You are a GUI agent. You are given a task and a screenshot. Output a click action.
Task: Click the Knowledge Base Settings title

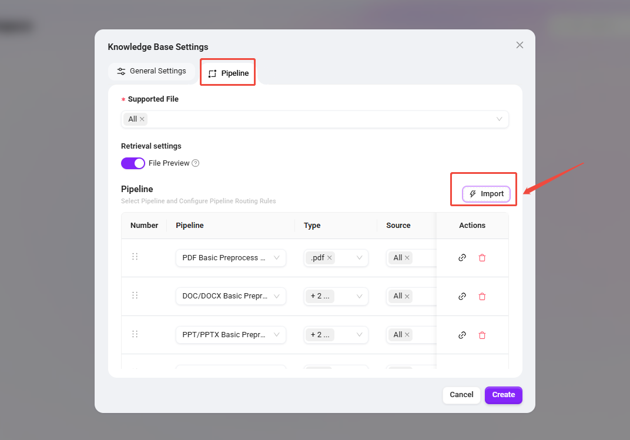[x=158, y=47]
